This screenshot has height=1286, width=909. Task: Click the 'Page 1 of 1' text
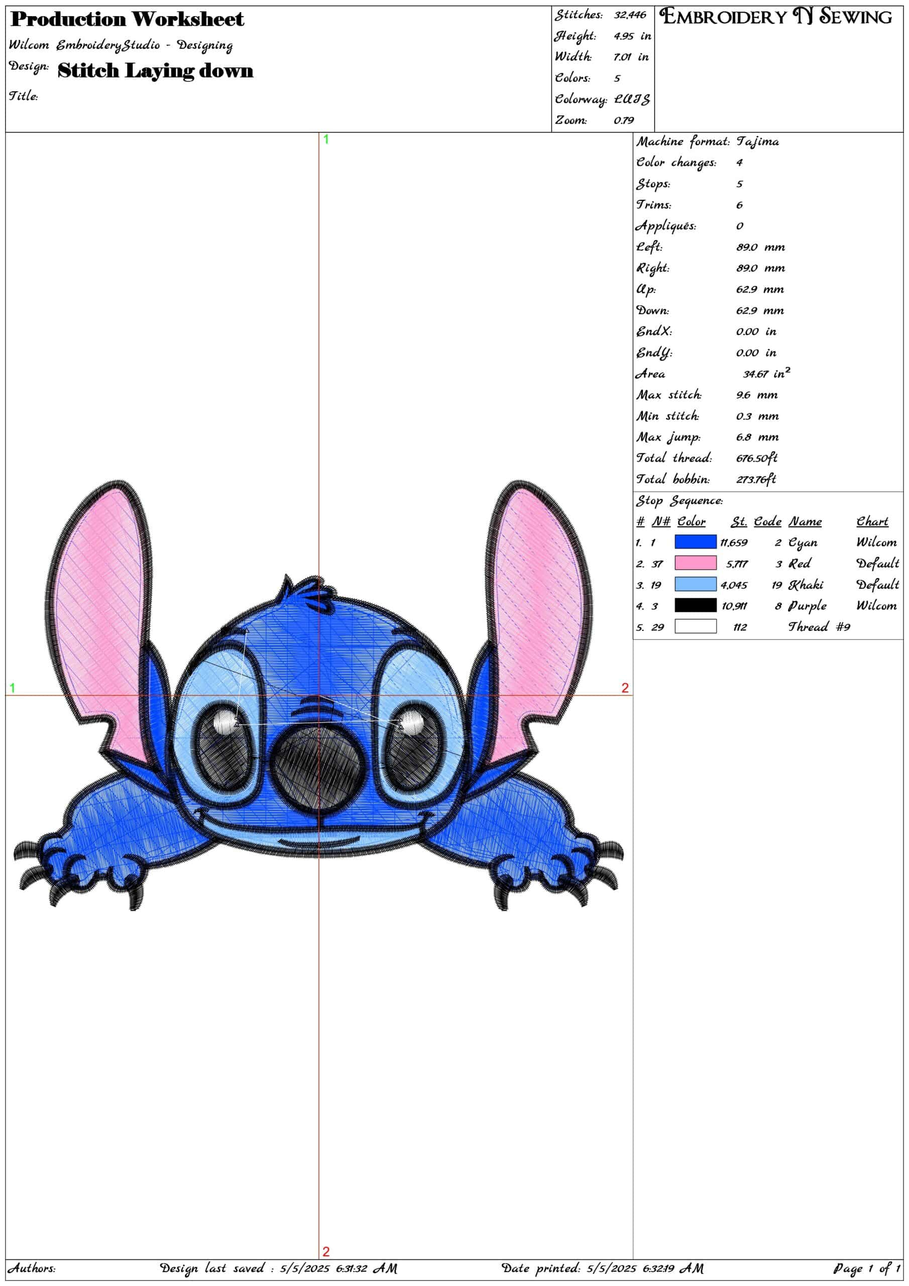click(x=867, y=1267)
